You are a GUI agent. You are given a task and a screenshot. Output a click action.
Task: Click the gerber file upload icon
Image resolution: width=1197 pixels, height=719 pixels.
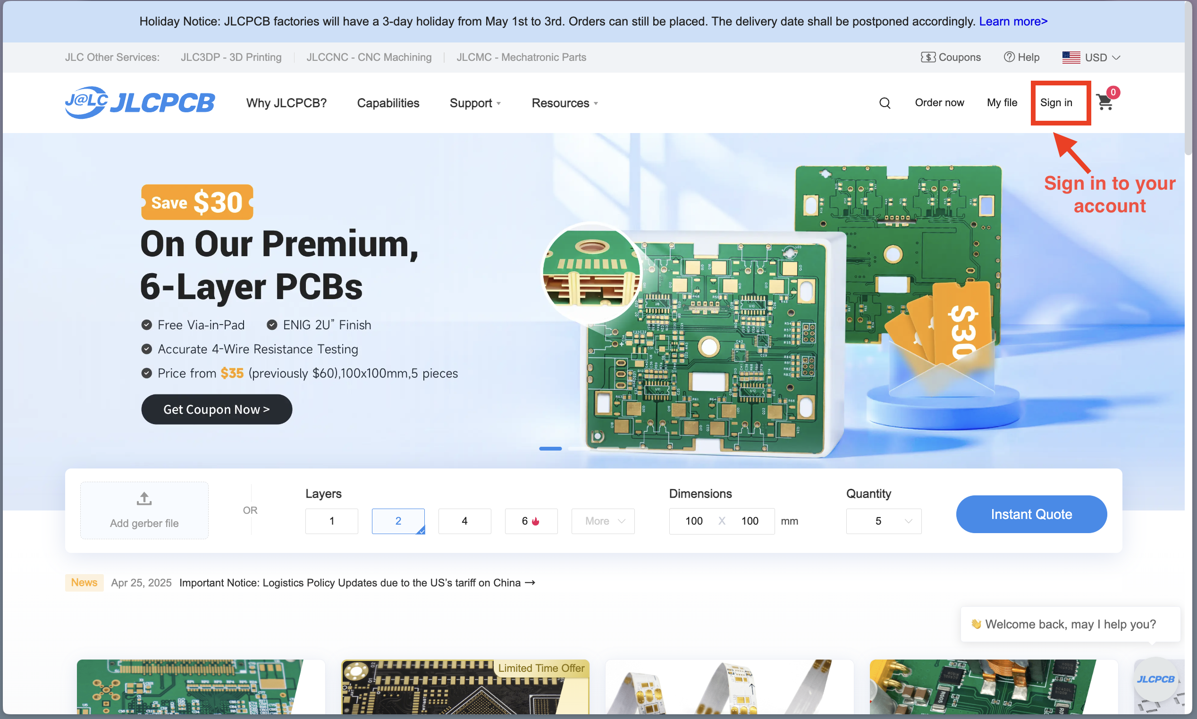pos(144,499)
